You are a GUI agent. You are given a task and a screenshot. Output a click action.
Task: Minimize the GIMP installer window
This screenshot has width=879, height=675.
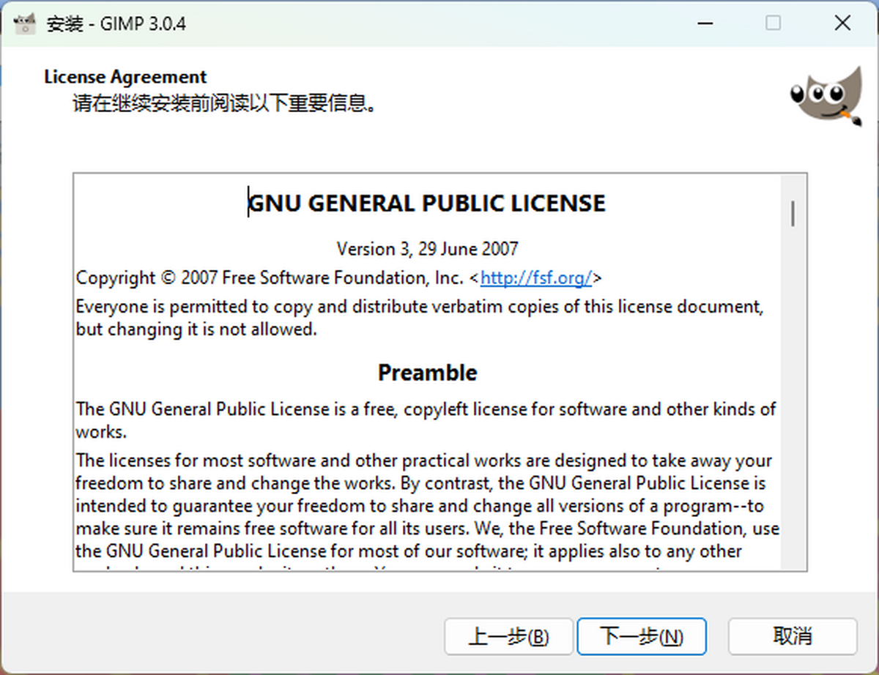click(x=705, y=23)
